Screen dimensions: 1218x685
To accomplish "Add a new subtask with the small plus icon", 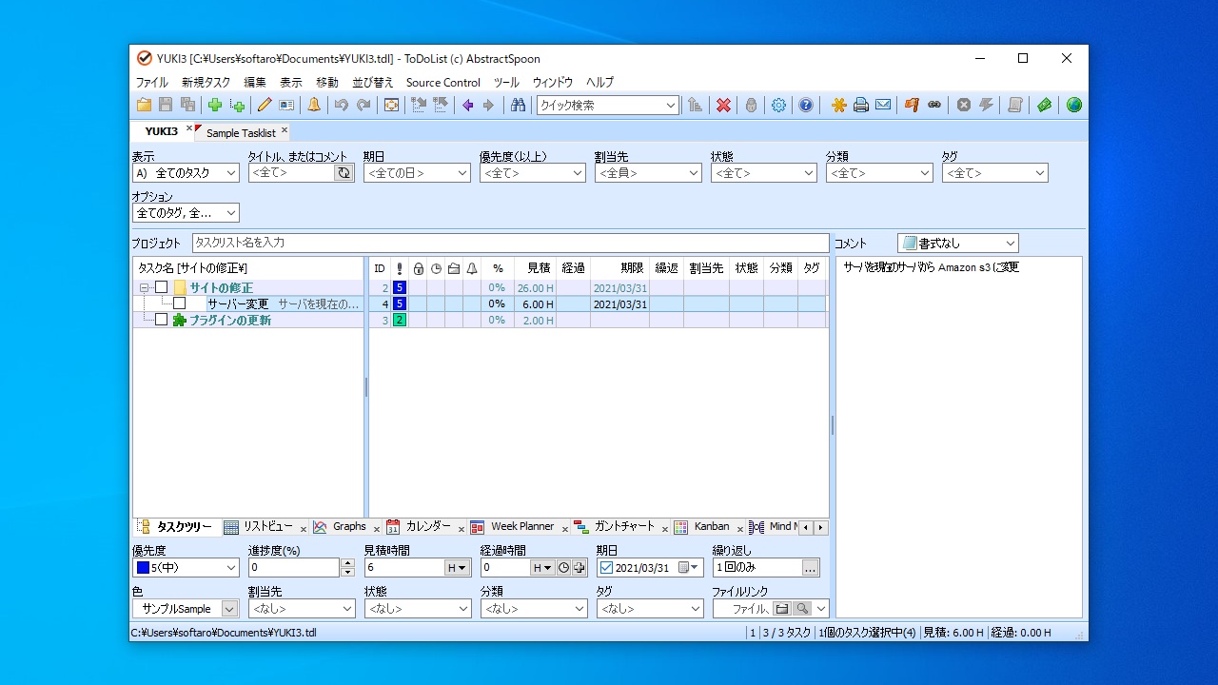I will point(237,105).
